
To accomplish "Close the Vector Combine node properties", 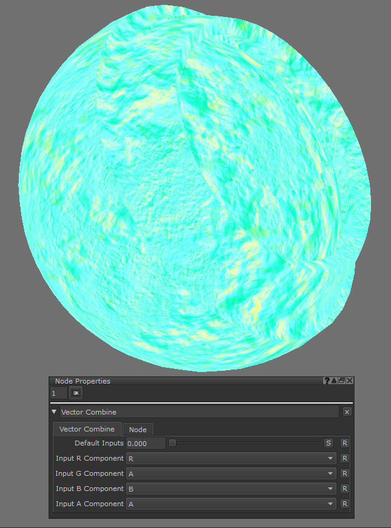I will tap(347, 411).
